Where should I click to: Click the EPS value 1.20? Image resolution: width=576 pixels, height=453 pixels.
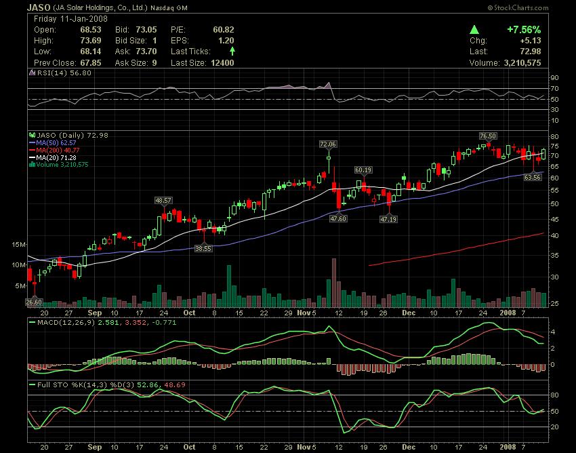click(x=226, y=41)
